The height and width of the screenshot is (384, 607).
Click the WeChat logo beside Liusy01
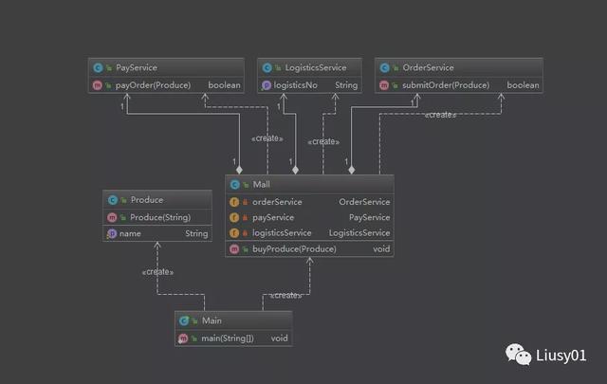(x=519, y=356)
